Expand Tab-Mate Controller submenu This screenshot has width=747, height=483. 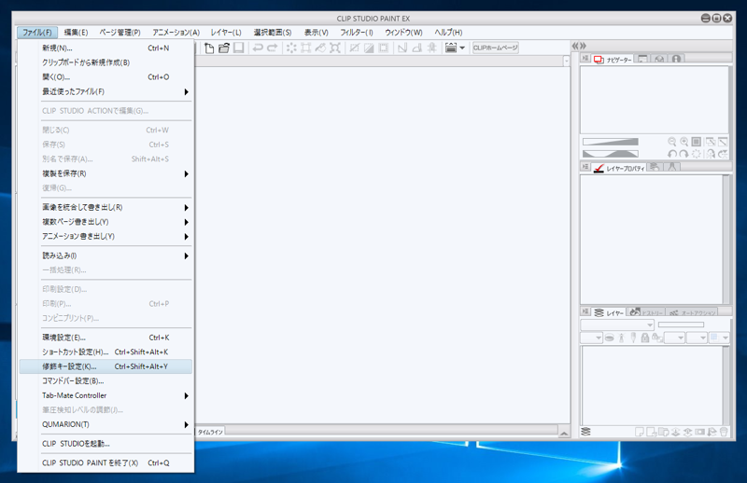pos(106,395)
